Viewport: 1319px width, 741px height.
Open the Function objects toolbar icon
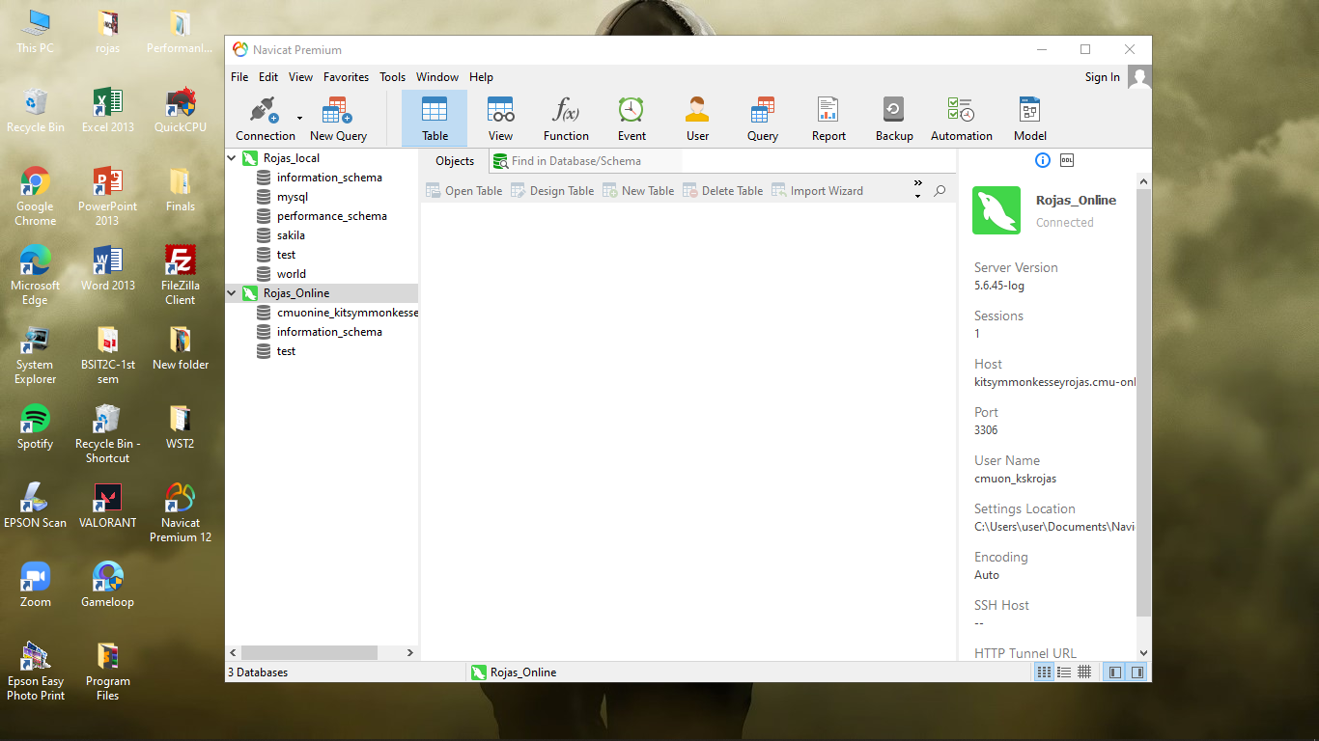566,119
